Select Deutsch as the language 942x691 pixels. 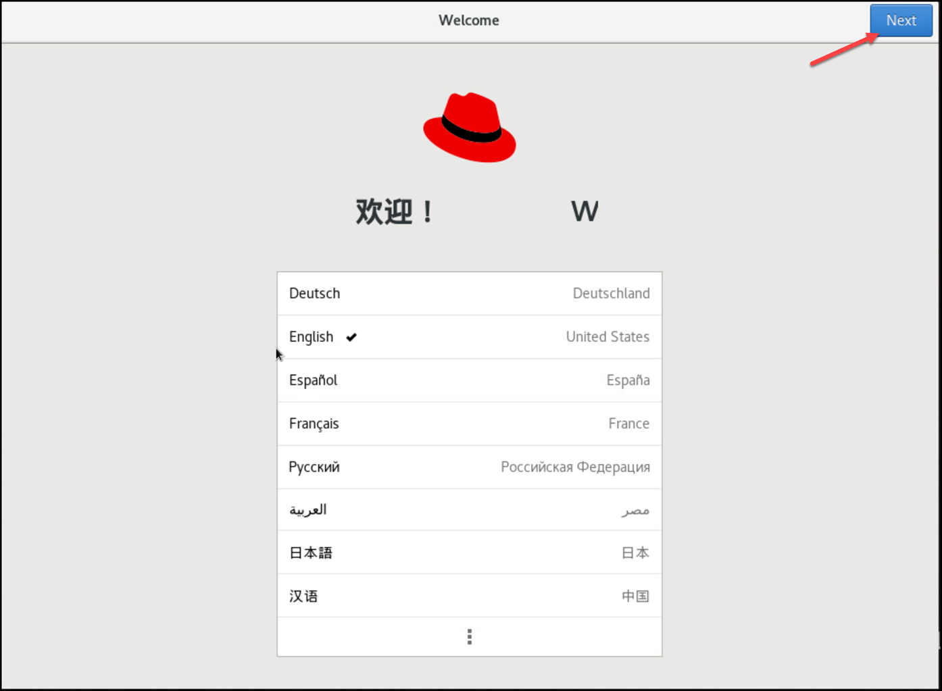[x=315, y=294]
